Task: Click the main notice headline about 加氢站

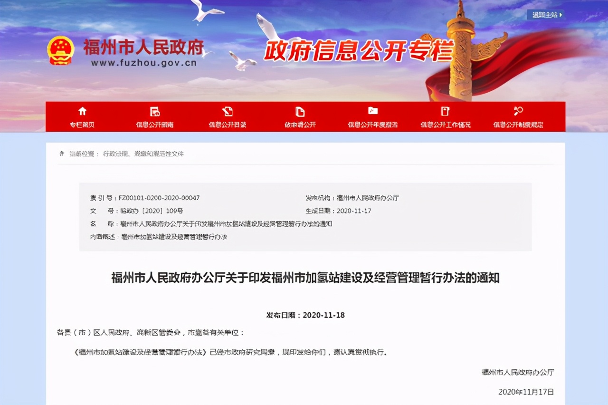Action: point(305,278)
